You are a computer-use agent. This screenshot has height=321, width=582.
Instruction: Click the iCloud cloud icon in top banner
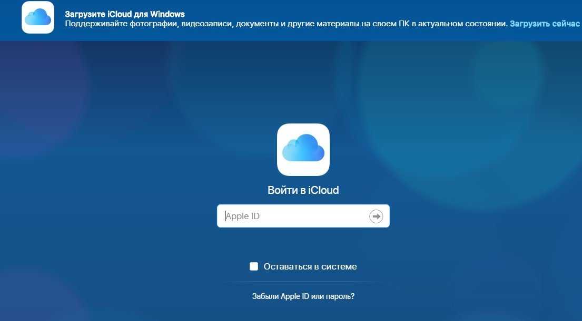click(38, 17)
